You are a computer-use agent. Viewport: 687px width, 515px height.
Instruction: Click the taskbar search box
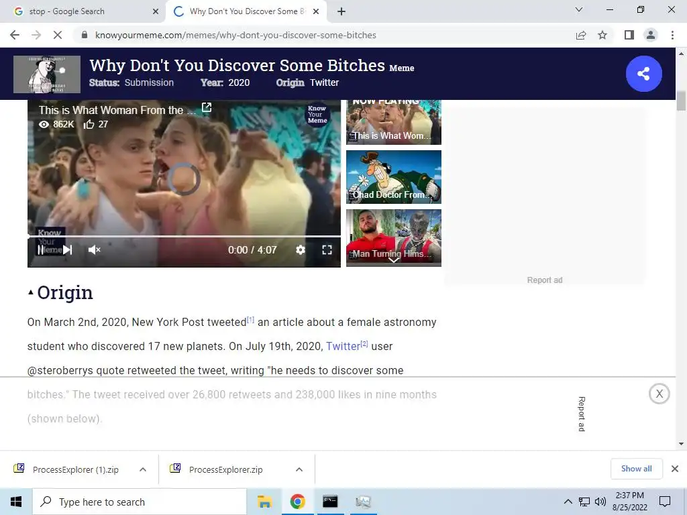click(x=140, y=502)
